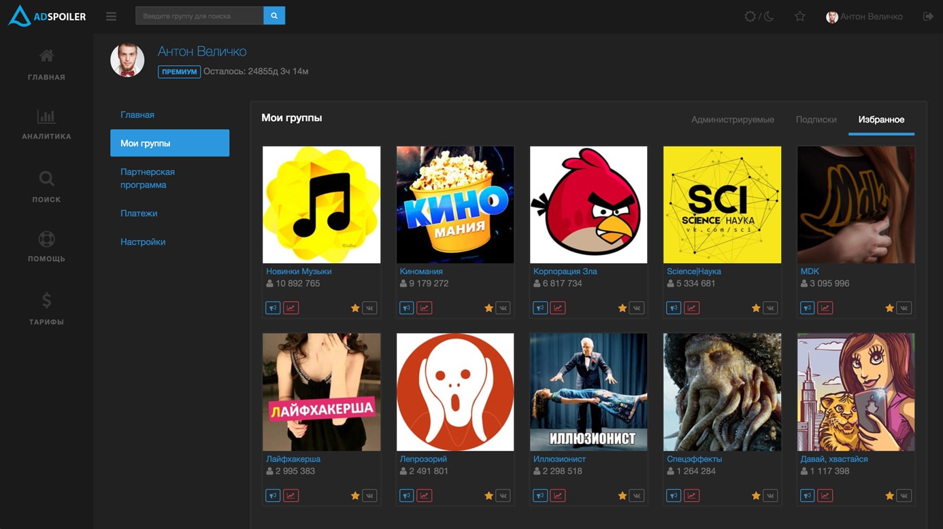
Task: Click the Давай, хвастайся thumbnail
Action: click(856, 392)
